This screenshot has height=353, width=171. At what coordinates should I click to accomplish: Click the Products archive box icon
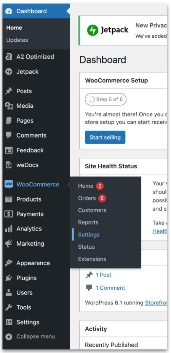click(x=9, y=199)
